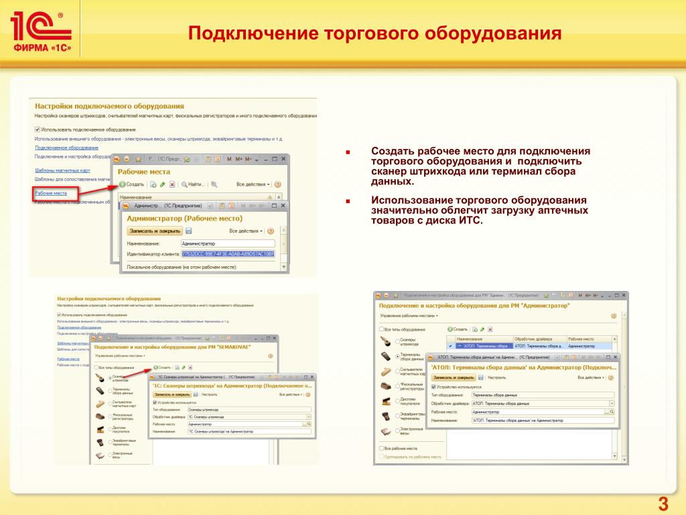This screenshot has height=515, width=686.
Task: Click the star favorites icon in Рабочие места titlebar
Action: pos(138,160)
